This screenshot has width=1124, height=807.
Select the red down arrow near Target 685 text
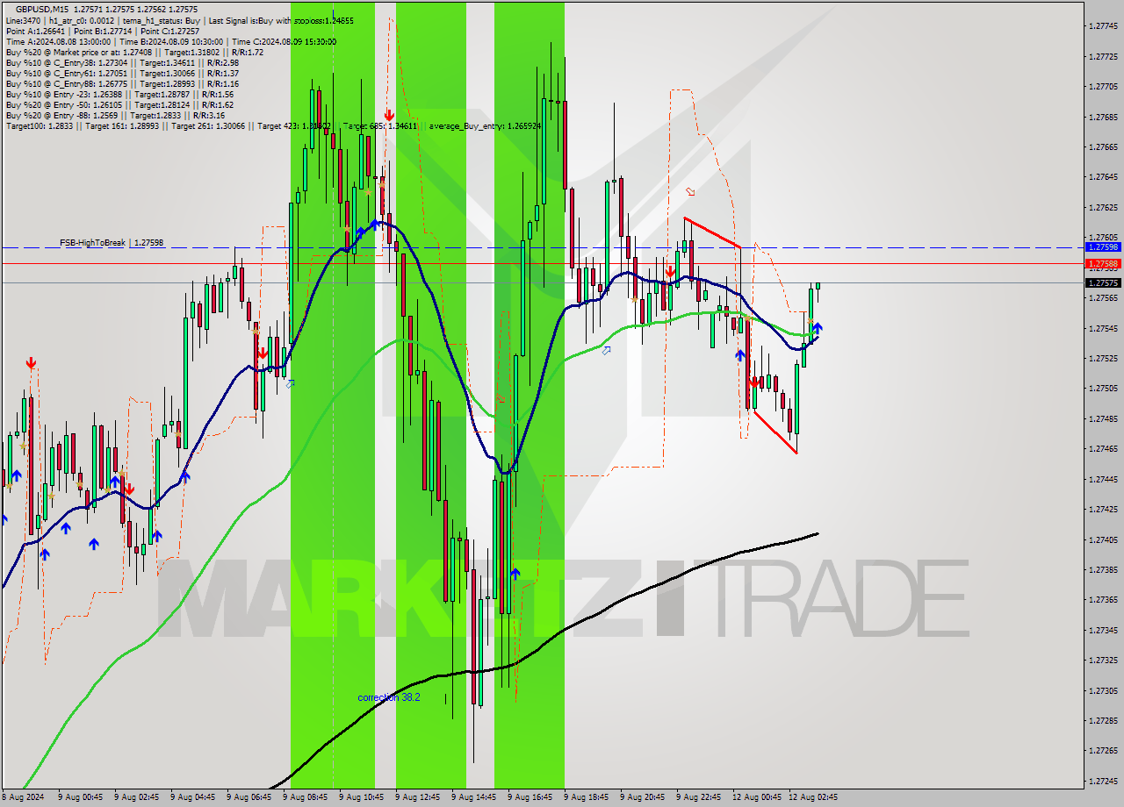click(389, 115)
